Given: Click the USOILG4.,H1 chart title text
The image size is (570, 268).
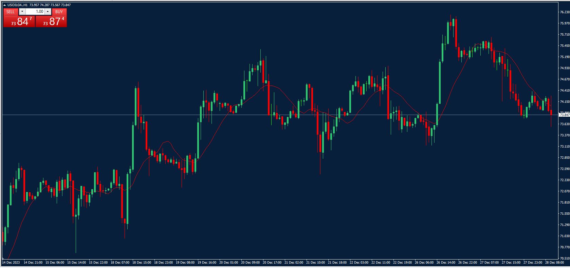Looking at the screenshot, I should click(x=18, y=5).
